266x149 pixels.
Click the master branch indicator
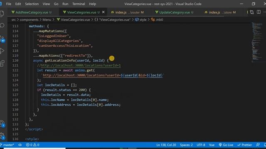[x=7, y=145]
